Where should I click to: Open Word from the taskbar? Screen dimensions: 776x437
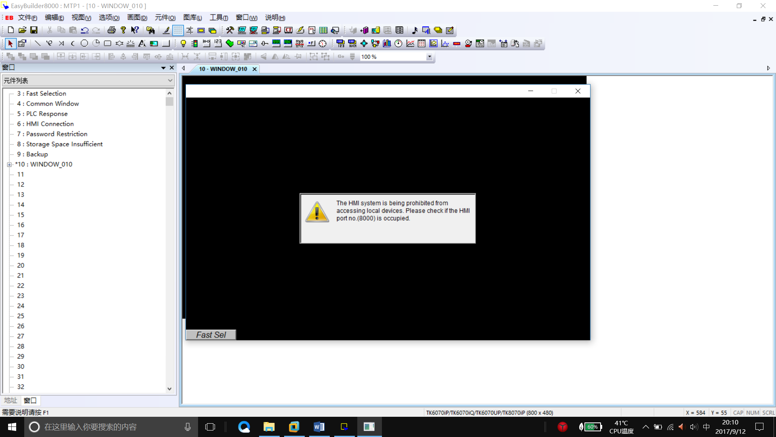tap(319, 427)
